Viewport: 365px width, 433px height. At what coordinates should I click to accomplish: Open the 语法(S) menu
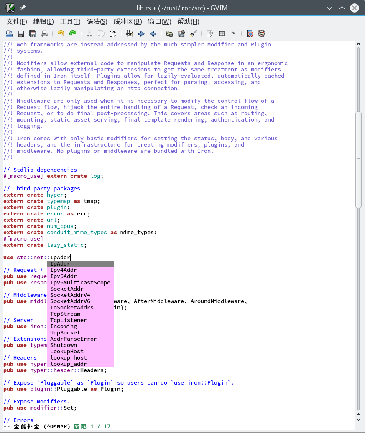(97, 22)
